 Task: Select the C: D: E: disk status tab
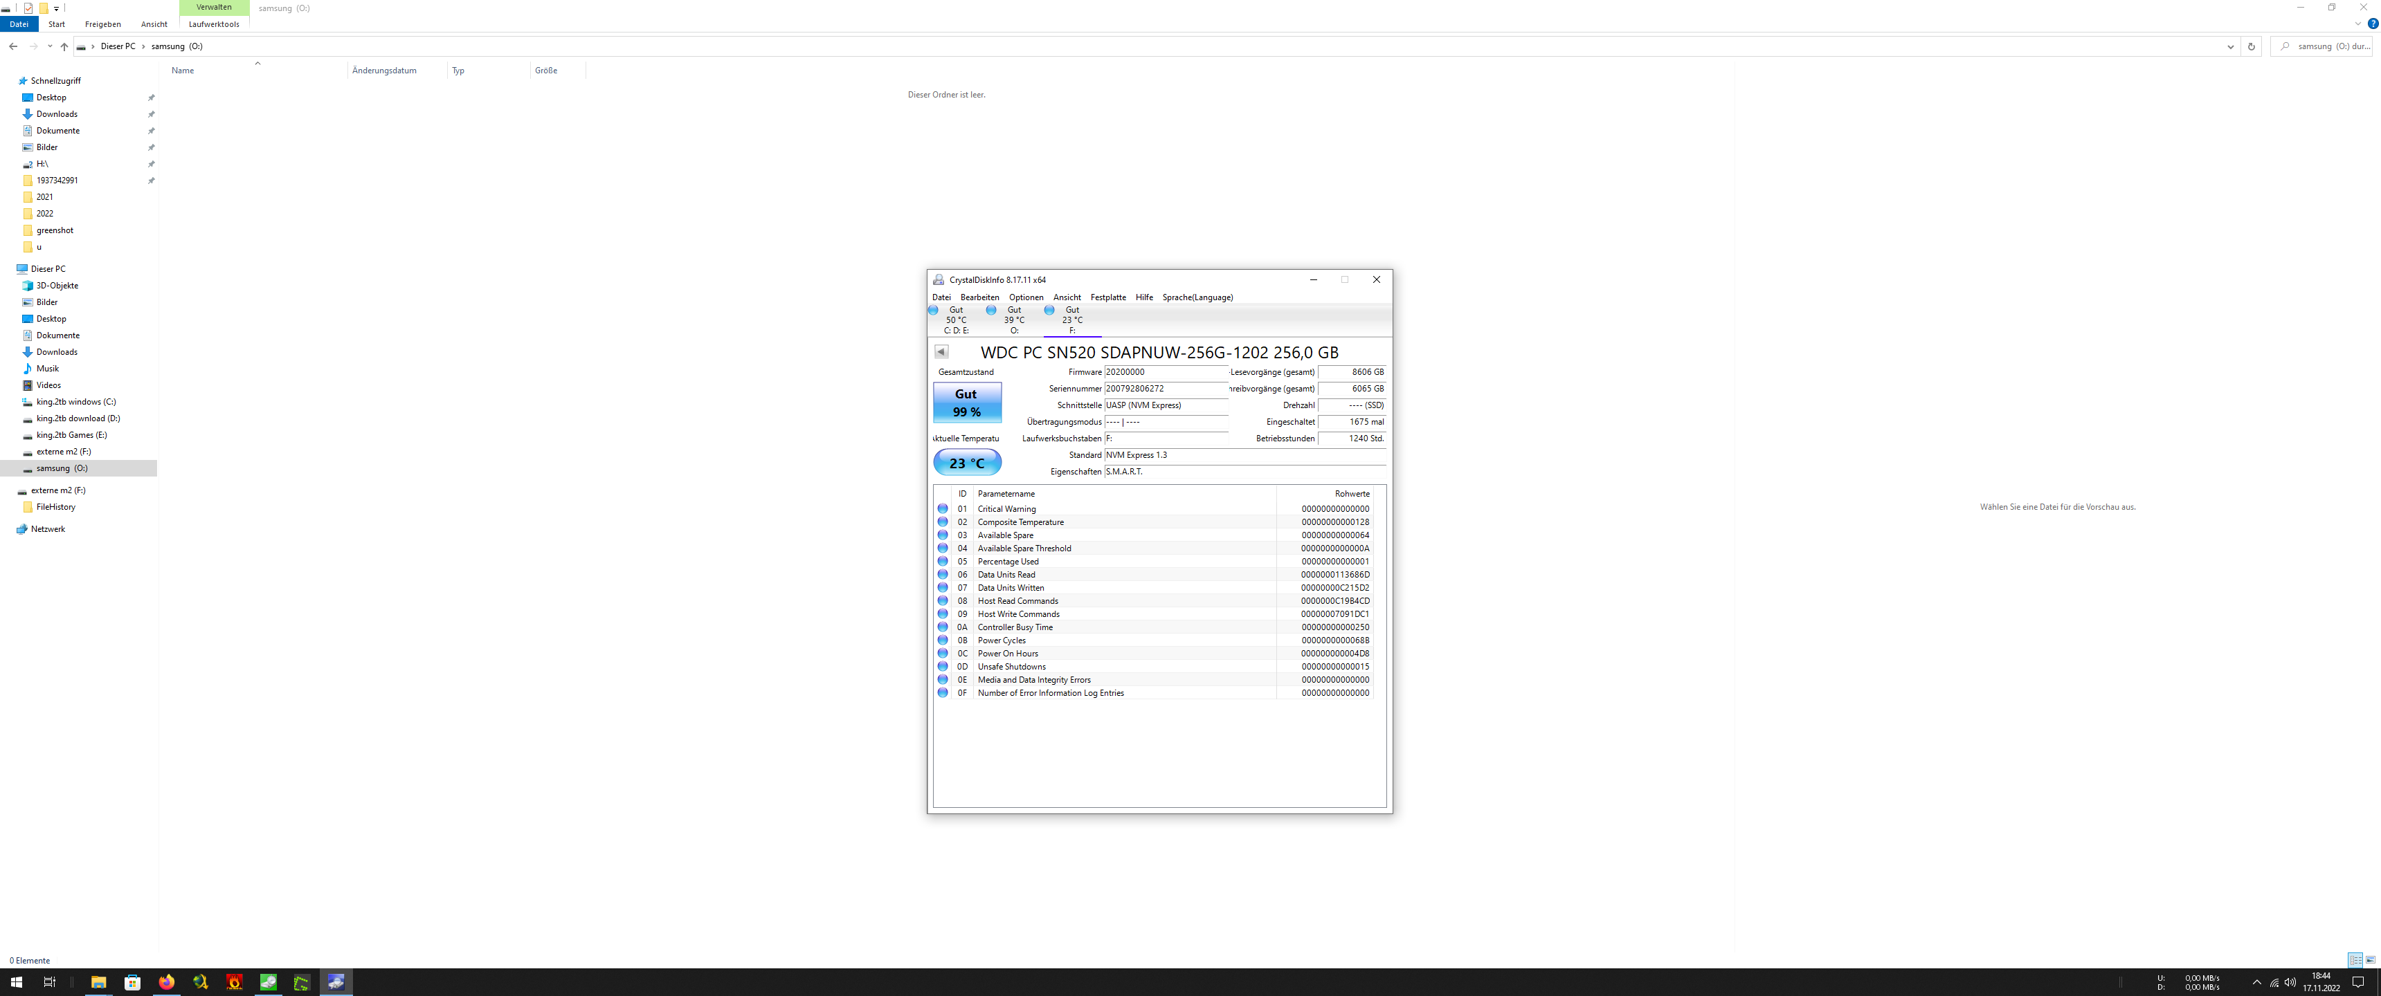pos(956,320)
